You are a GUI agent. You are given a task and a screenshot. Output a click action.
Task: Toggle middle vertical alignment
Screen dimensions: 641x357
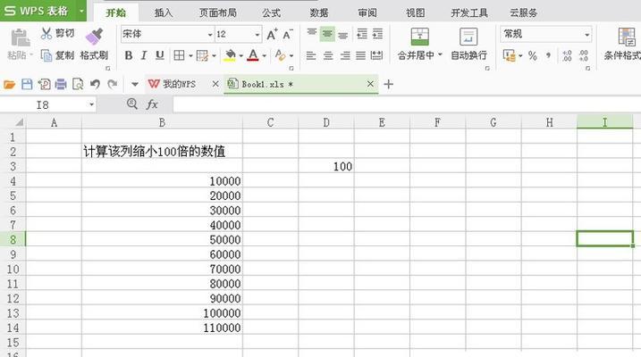pyautogui.click(x=327, y=34)
